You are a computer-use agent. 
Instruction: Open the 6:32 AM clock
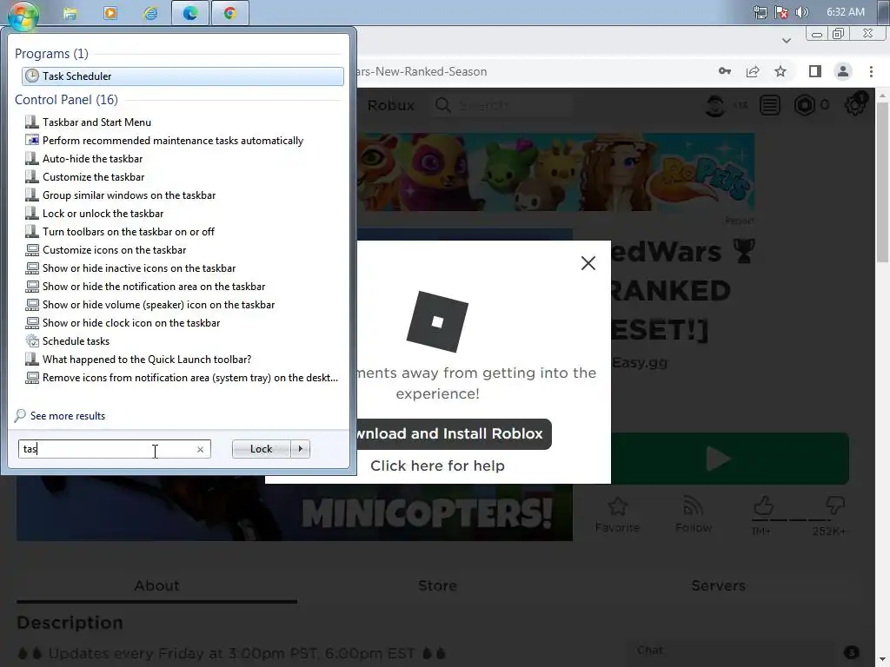click(845, 12)
